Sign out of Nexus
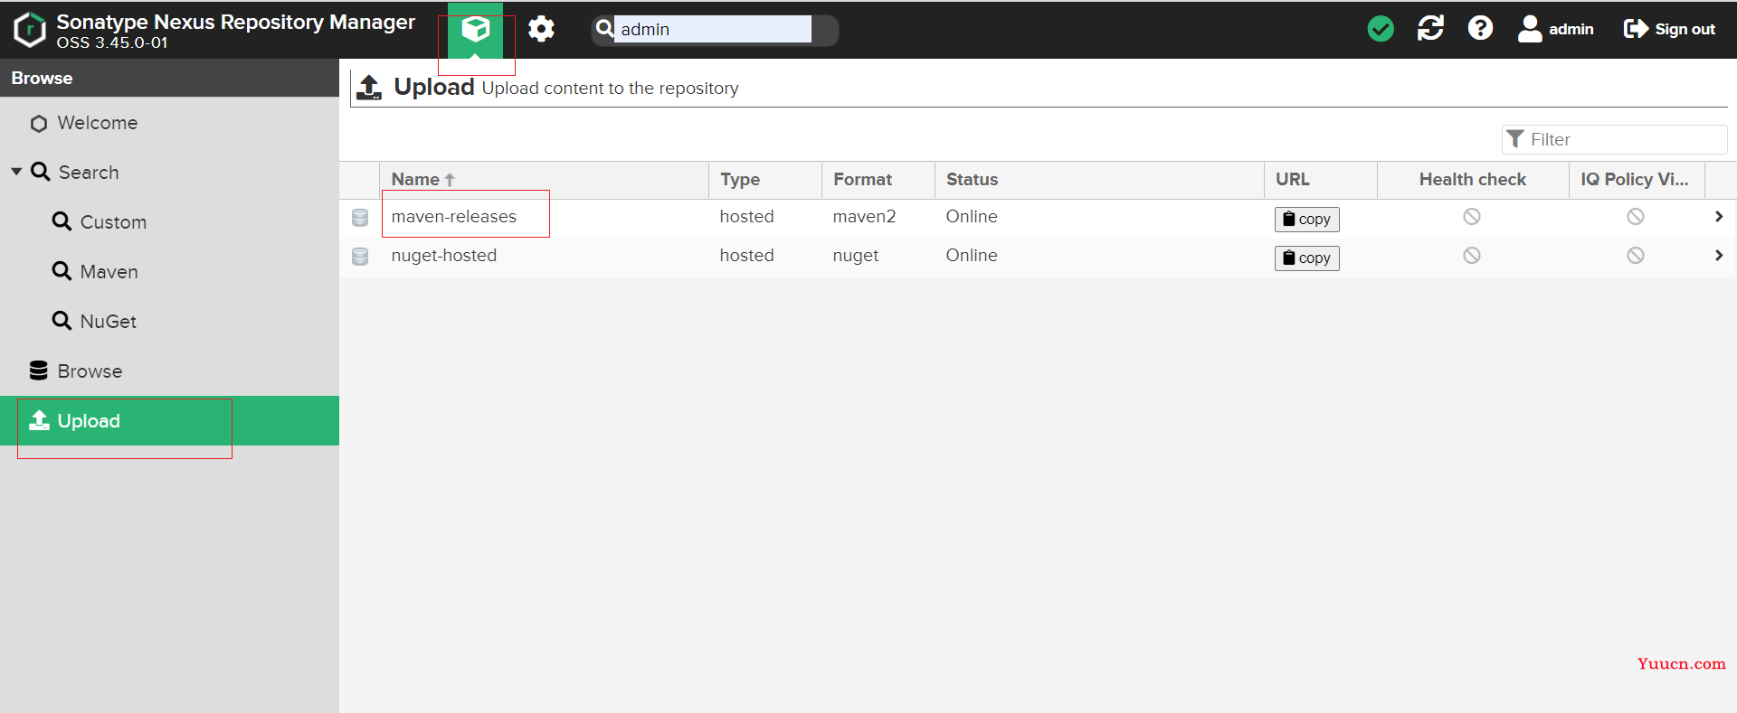This screenshot has width=1737, height=713. click(1669, 29)
